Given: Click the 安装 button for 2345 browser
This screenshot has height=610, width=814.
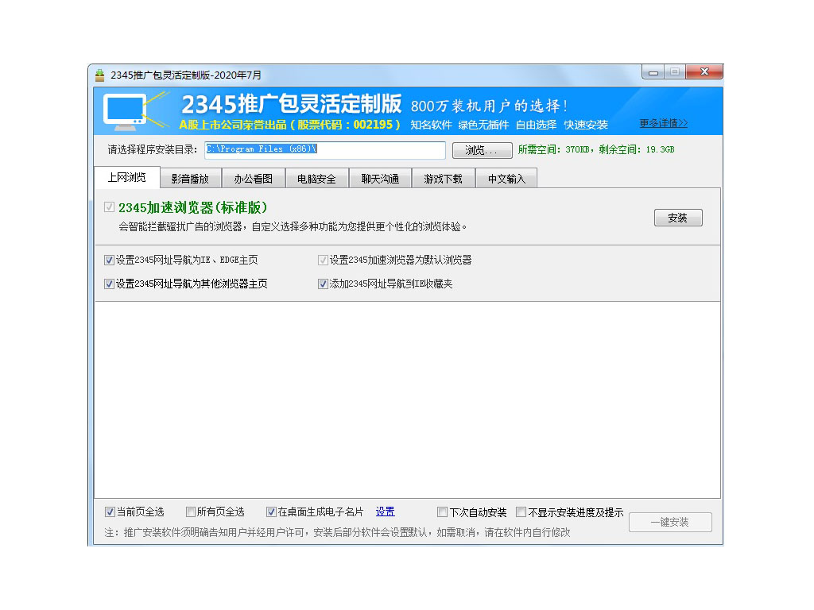Looking at the screenshot, I should [678, 218].
